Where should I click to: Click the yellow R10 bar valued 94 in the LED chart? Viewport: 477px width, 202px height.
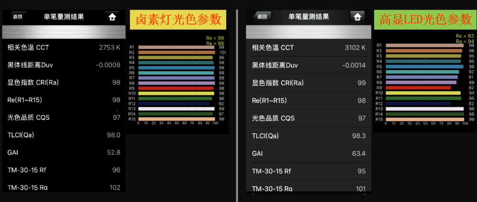pyautogui.click(x=423, y=93)
